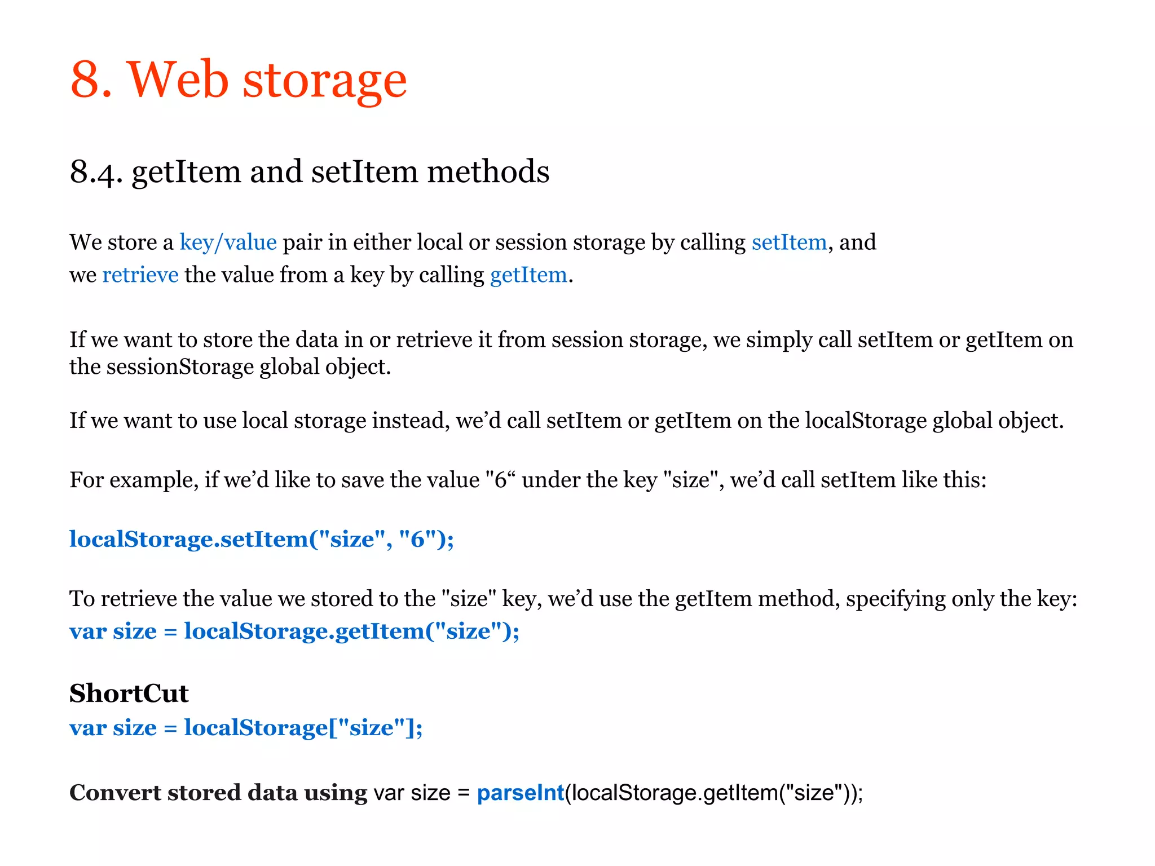This screenshot has width=1155, height=866.
Task: Click 'the value from a key by calling' text
Action: click(x=334, y=275)
